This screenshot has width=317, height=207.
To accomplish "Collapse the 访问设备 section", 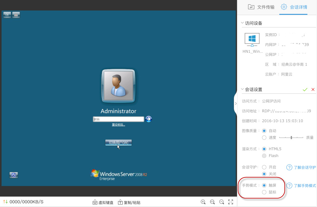I will 242,23.
